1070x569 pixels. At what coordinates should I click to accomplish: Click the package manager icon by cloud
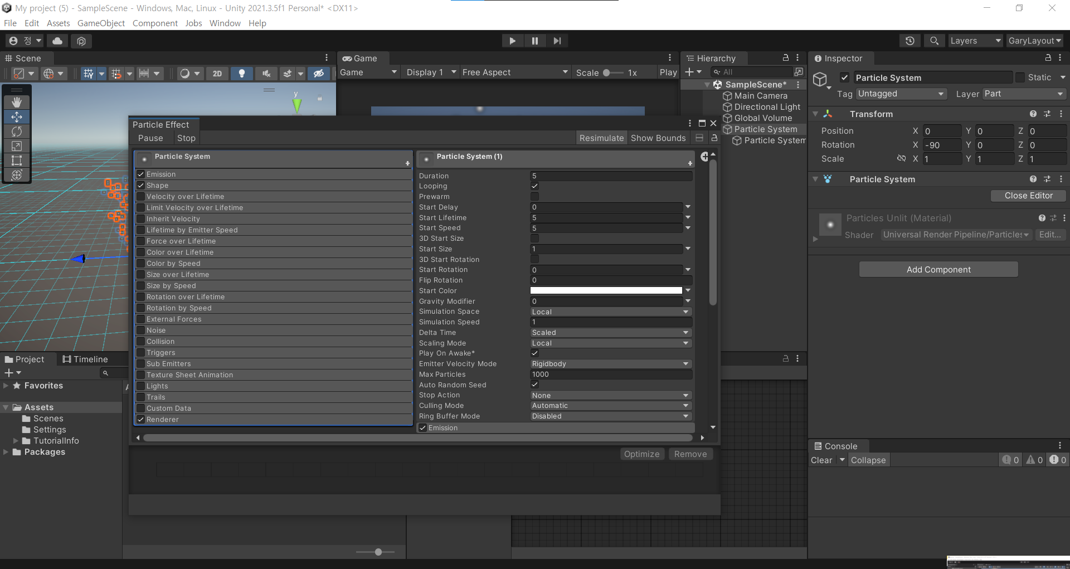[81, 41]
